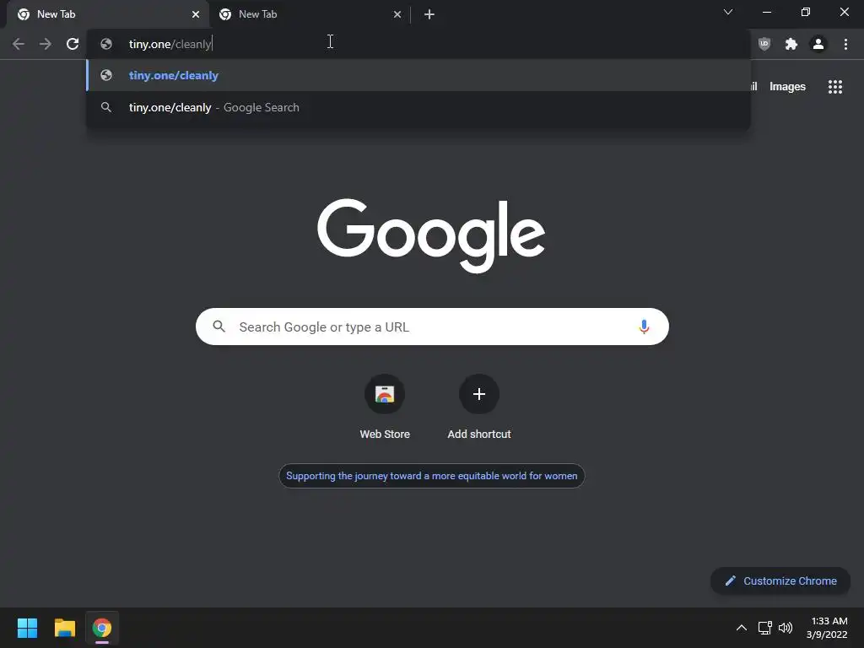Image resolution: width=864 pixels, height=648 pixels.
Task: Focus the Search Google or type a URL box
Action: coord(432,327)
